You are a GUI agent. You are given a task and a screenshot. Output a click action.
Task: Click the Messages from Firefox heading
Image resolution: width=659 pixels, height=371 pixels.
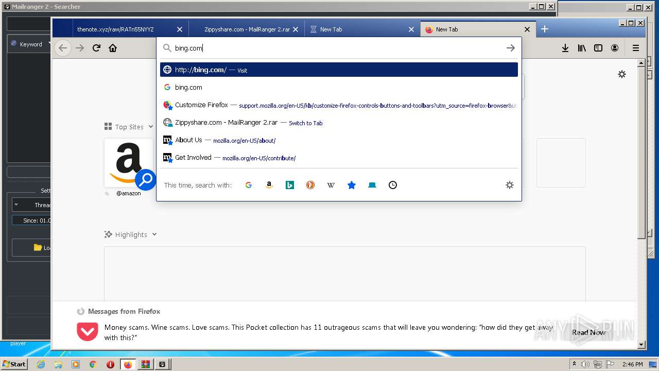tap(124, 311)
